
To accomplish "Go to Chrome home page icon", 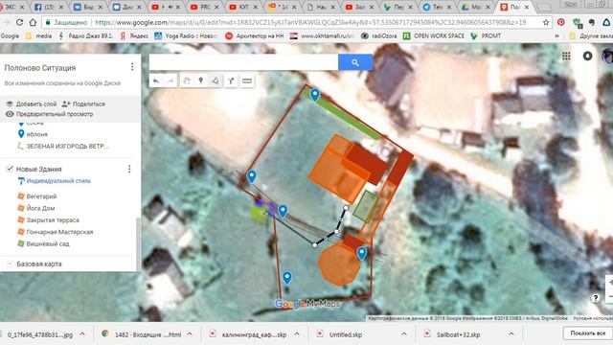I will pyautogui.click(x=33, y=22).
